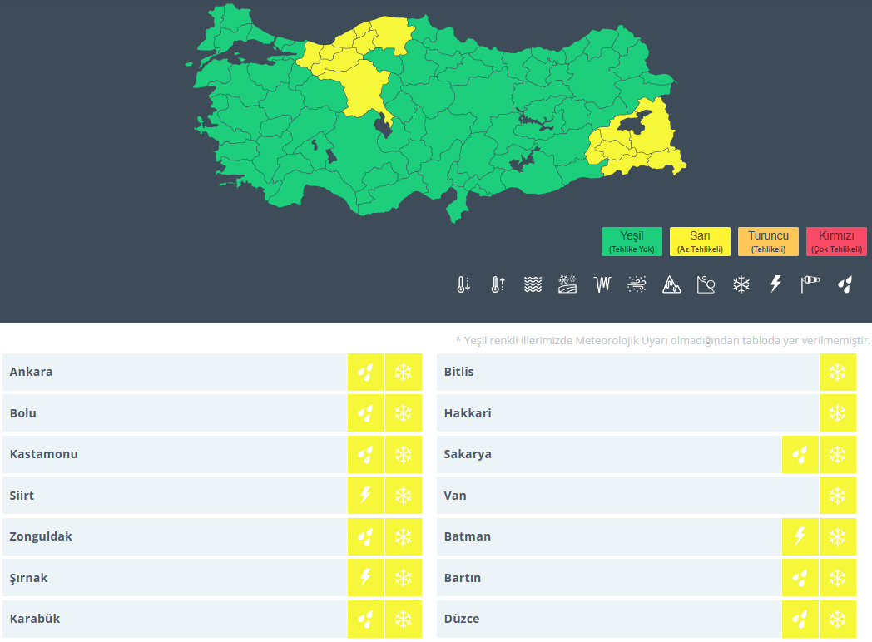The height and width of the screenshot is (642, 872).
Task: Select the icicle frost warning icon
Action: tap(602, 285)
